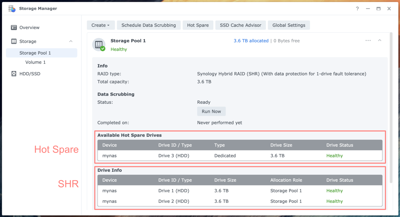Screen dimensions: 400x217
Task: Open the ellipsis options menu for Storage Pool 1
Action: pyautogui.click(x=368, y=41)
